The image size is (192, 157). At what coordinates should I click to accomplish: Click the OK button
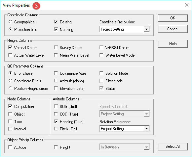[173, 18]
